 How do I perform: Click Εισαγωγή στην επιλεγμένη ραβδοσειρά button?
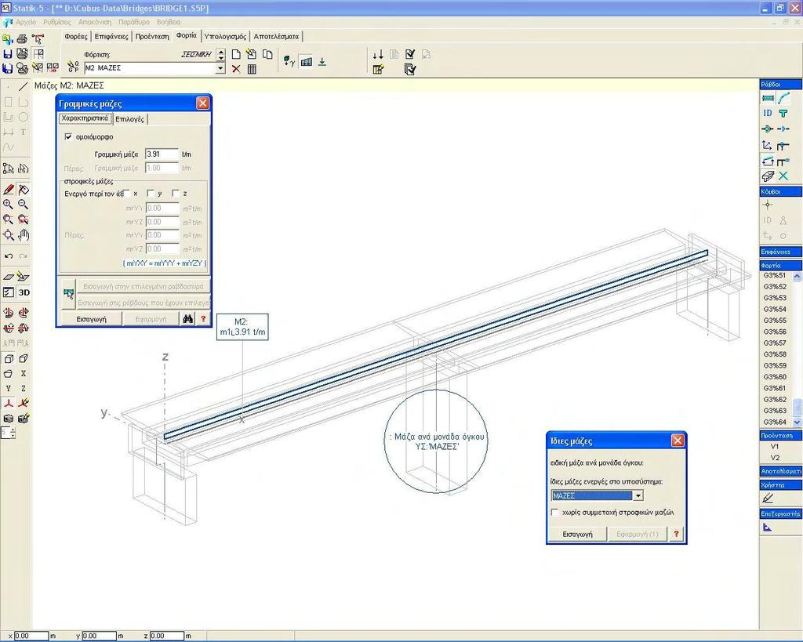(x=143, y=287)
